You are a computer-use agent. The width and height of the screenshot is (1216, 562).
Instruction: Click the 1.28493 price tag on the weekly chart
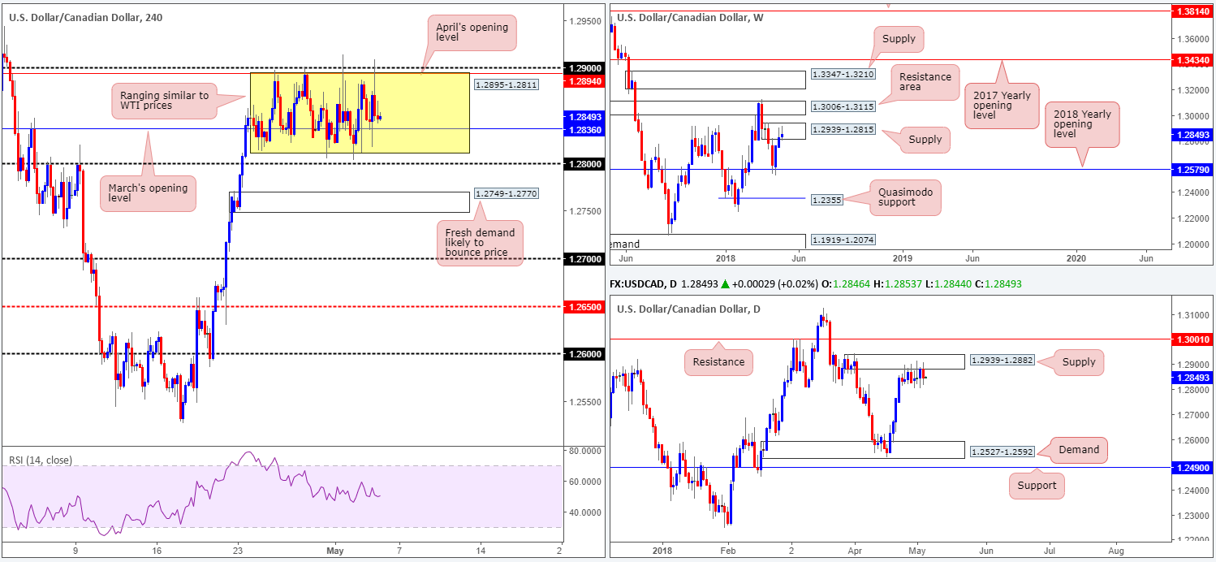click(x=1192, y=135)
